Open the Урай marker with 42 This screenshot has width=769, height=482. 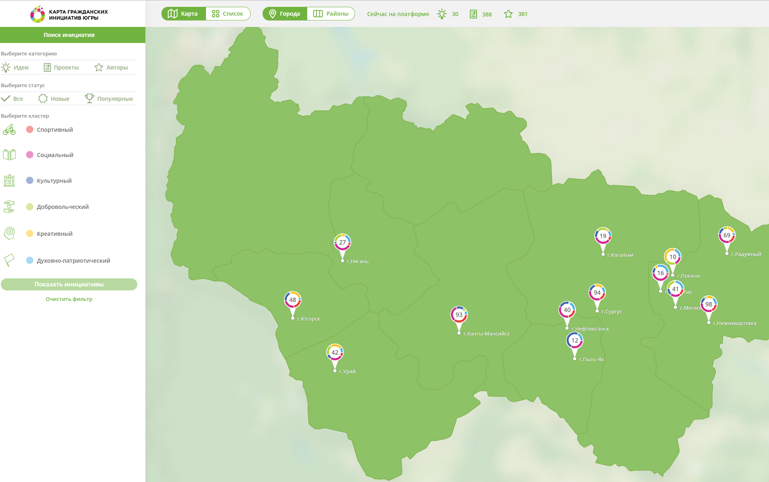click(x=335, y=353)
